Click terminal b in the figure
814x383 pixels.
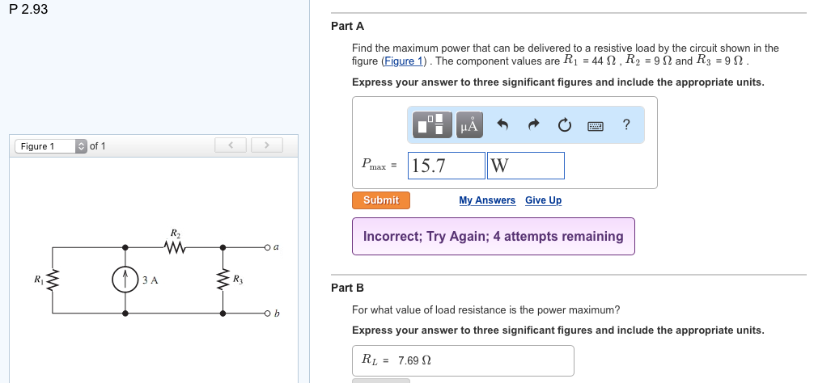click(267, 313)
